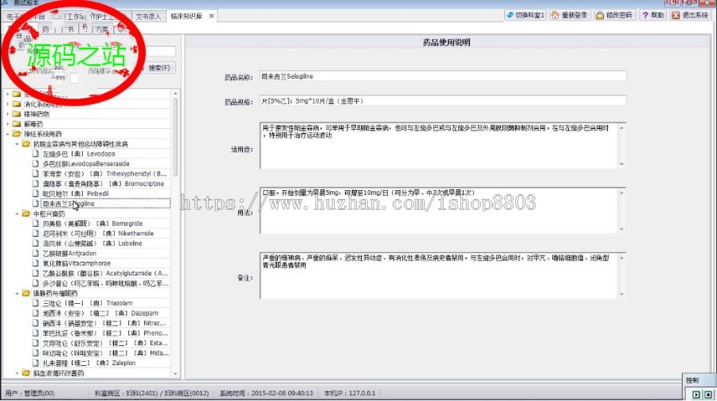This screenshot has height=401, width=717.
Task: Click tree list scrollbar down arrow
Action: (175, 374)
